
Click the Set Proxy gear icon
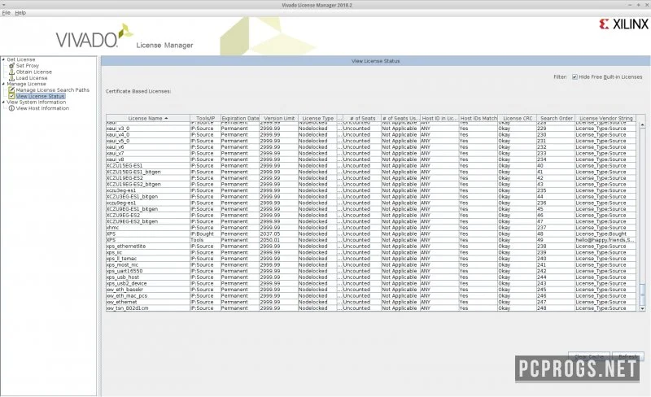(11, 66)
